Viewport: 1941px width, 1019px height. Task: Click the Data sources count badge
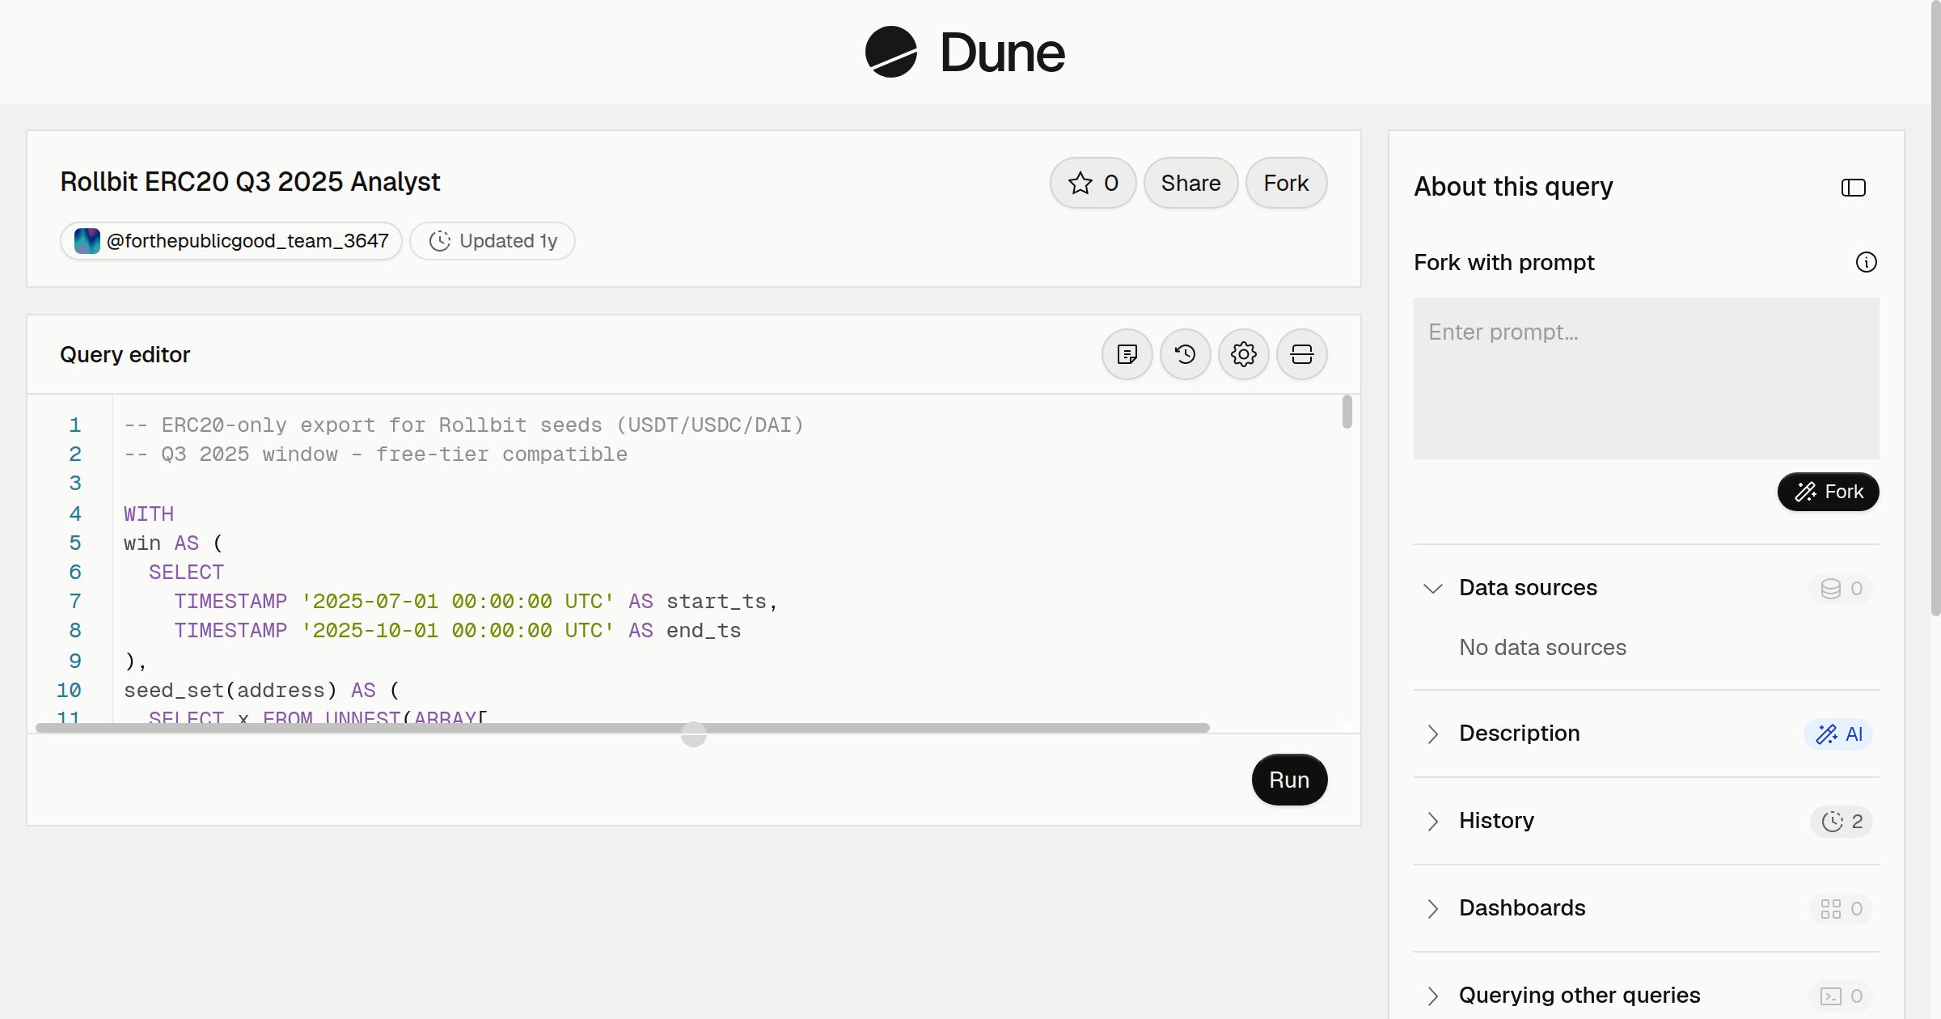(1842, 588)
